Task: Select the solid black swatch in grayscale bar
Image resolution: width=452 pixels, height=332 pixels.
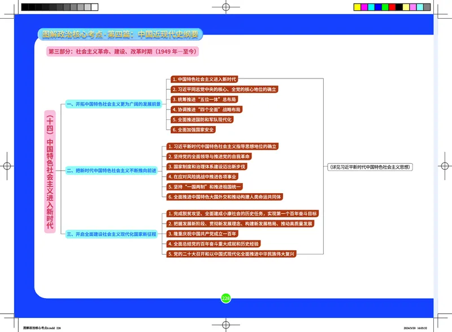Action: click(x=25, y=7)
